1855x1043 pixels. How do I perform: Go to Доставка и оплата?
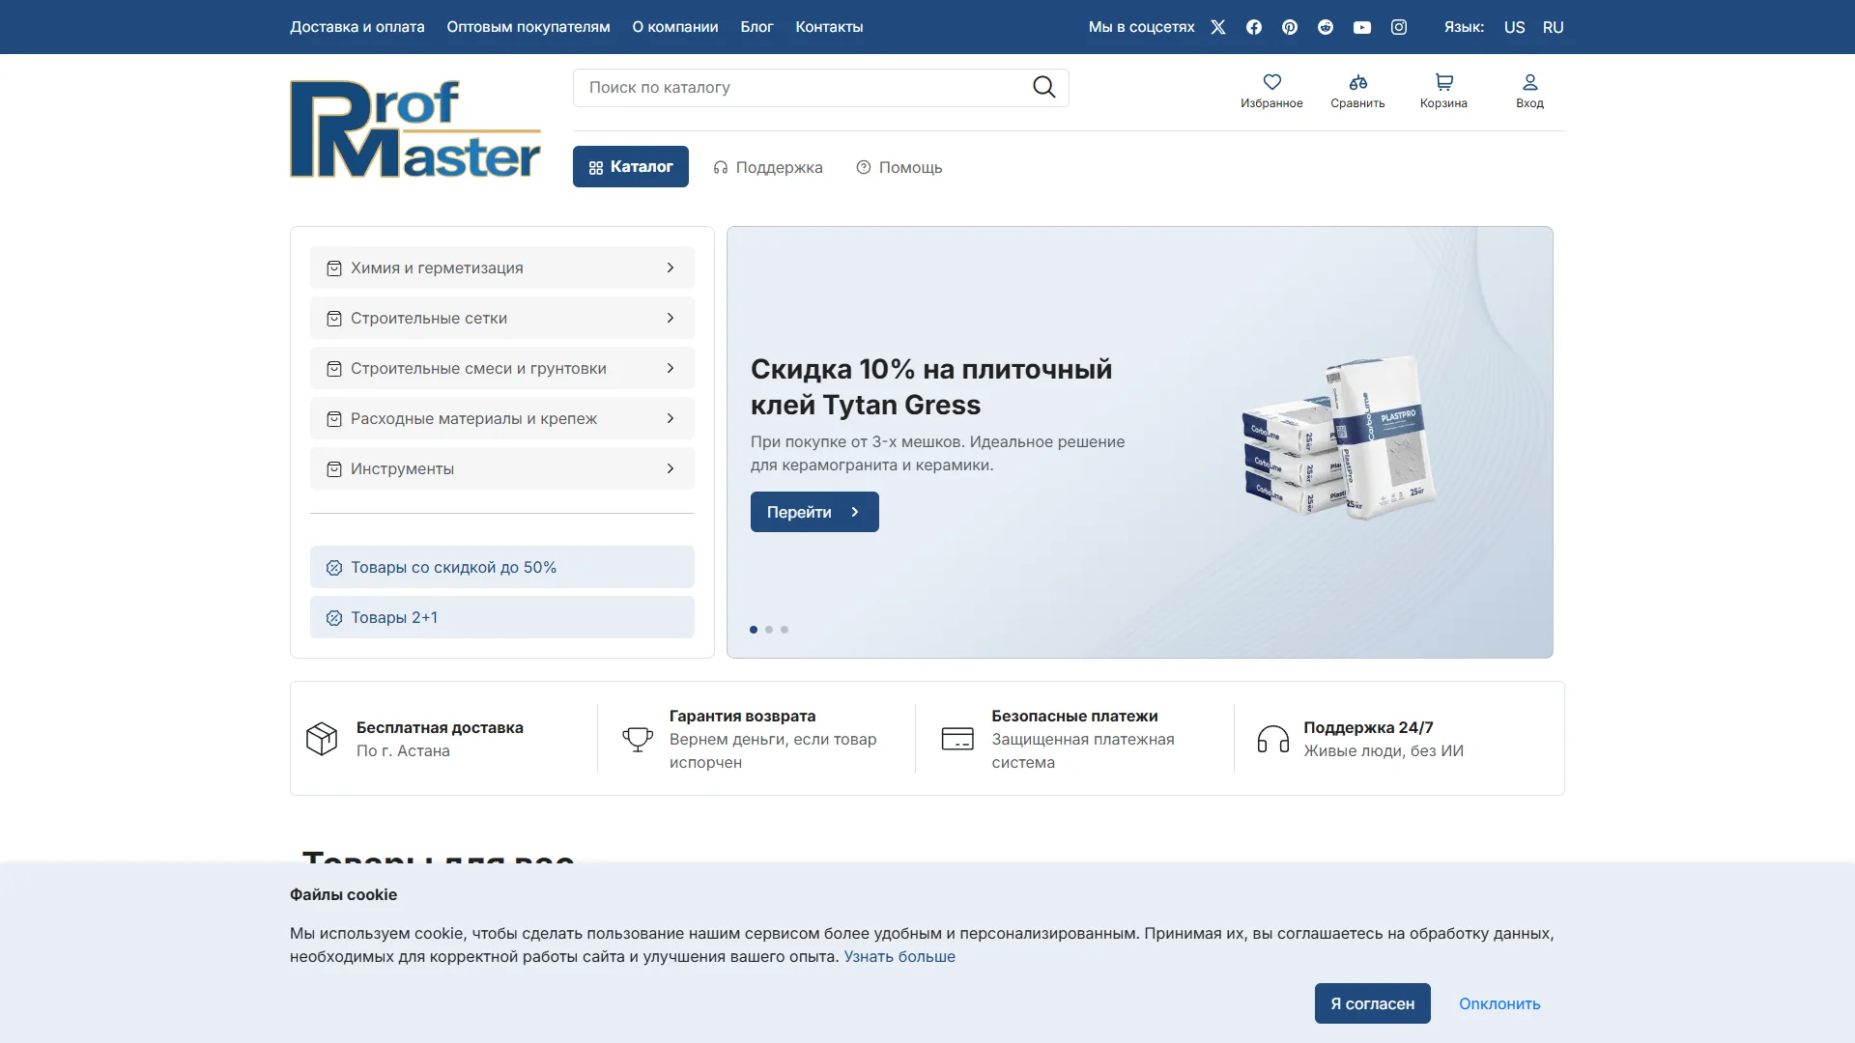coord(357,27)
